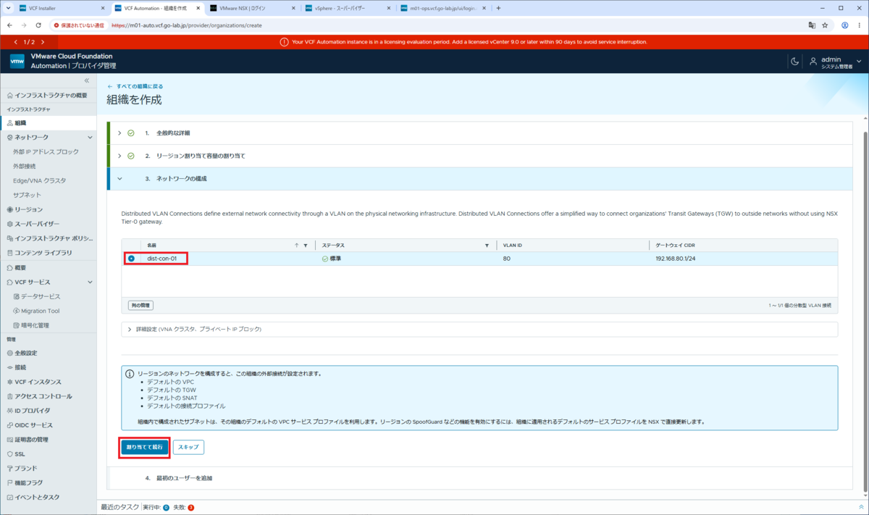Go back via すべての組織に戻る link
869x515 pixels.
pyautogui.click(x=135, y=86)
